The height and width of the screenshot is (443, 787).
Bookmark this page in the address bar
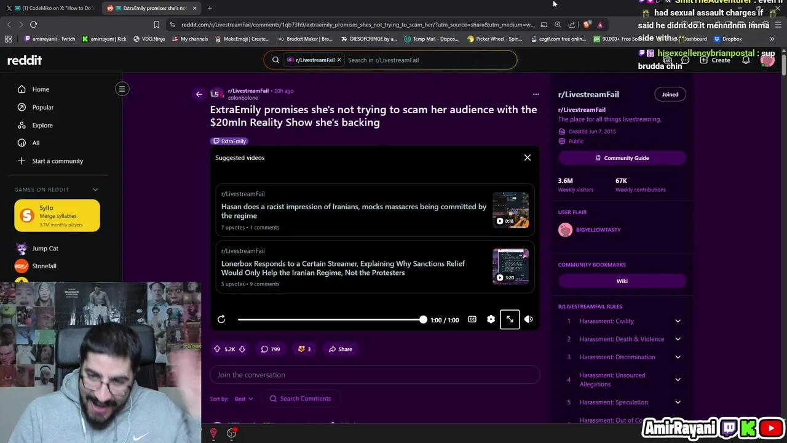(x=156, y=25)
